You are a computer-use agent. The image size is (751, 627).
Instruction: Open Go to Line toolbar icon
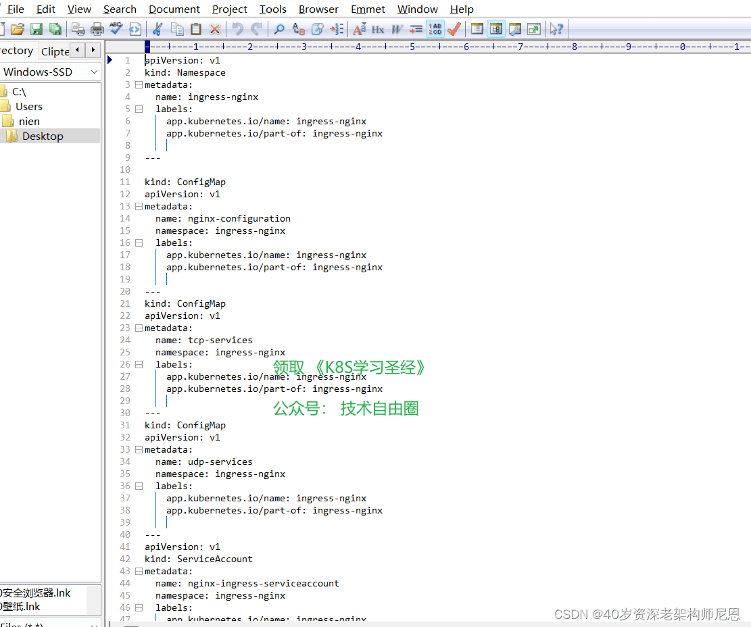pos(336,29)
